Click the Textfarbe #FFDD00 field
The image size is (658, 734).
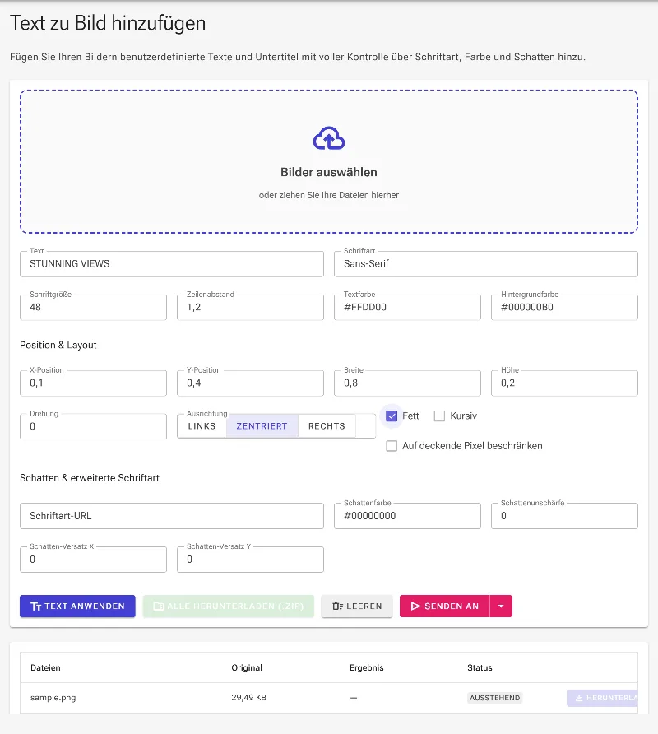click(407, 307)
